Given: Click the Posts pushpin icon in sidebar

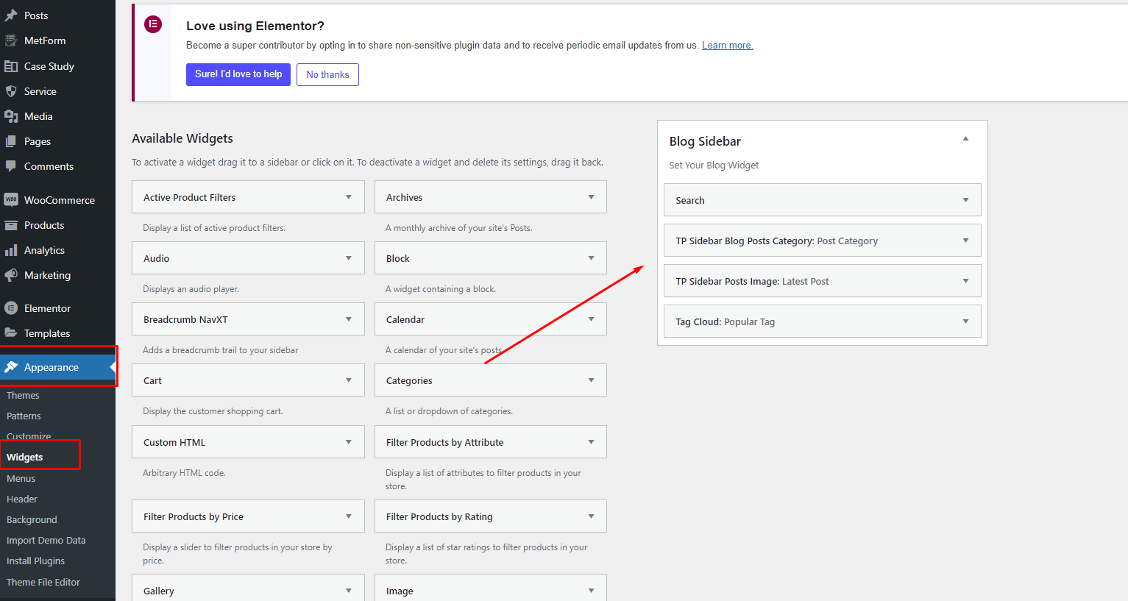Looking at the screenshot, I should (11, 15).
